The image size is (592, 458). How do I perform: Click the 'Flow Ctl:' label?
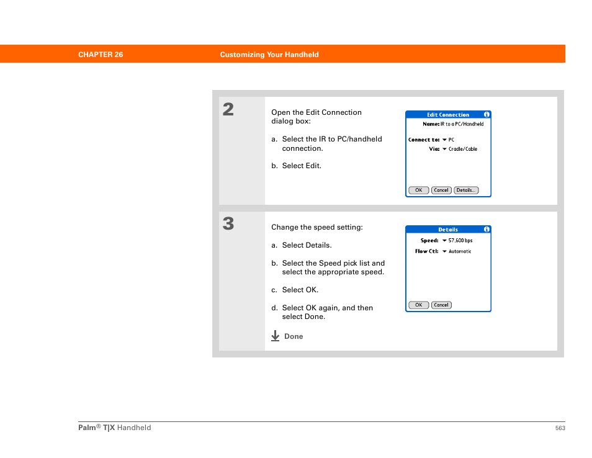[x=427, y=251]
